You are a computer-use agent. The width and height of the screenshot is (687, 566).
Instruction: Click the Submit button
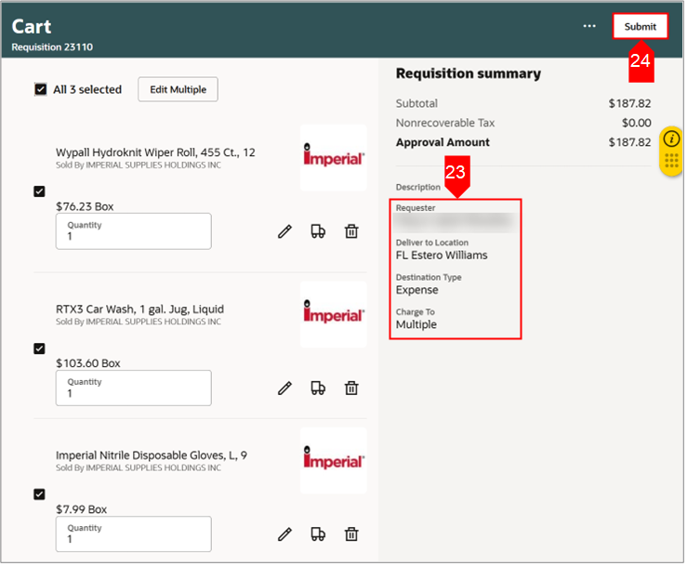coord(641,26)
